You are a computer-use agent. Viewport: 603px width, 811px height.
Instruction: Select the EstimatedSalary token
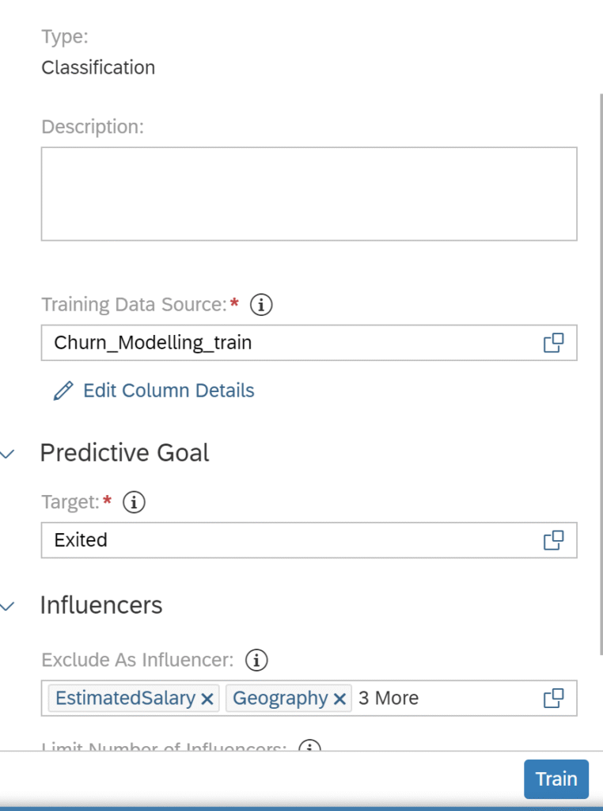(125, 698)
